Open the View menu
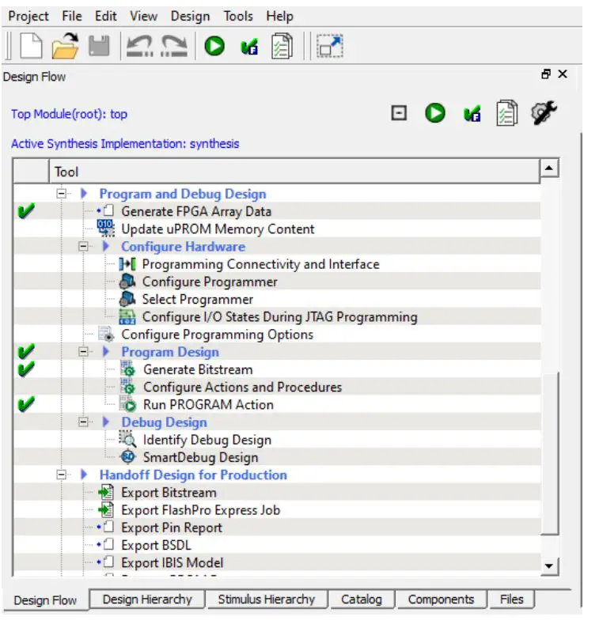This screenshot has width=599, height=628. tap(143, 17)
